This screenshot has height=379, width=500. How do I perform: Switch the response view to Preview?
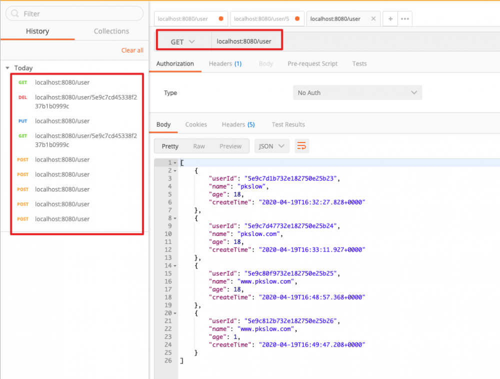230,146
